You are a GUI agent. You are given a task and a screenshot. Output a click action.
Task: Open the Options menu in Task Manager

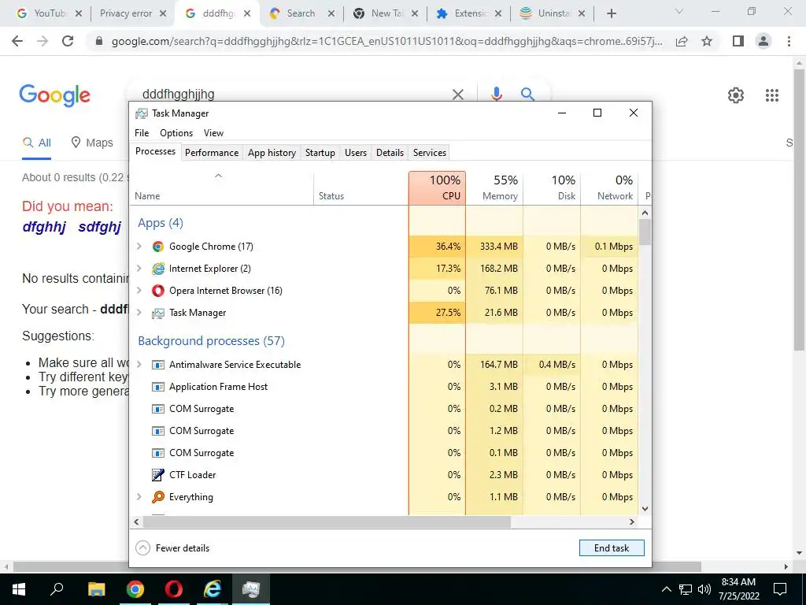click(176, 132)
